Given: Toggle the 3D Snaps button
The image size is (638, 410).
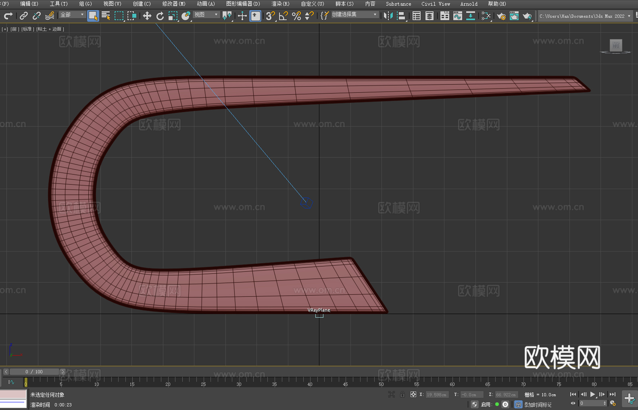Looking at the screenshot, I should point(271,16).
